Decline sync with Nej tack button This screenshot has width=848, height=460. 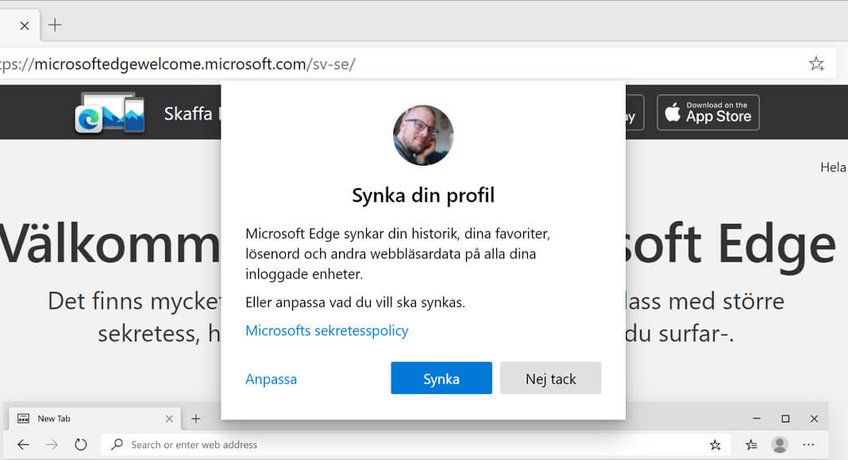point(550,378)
